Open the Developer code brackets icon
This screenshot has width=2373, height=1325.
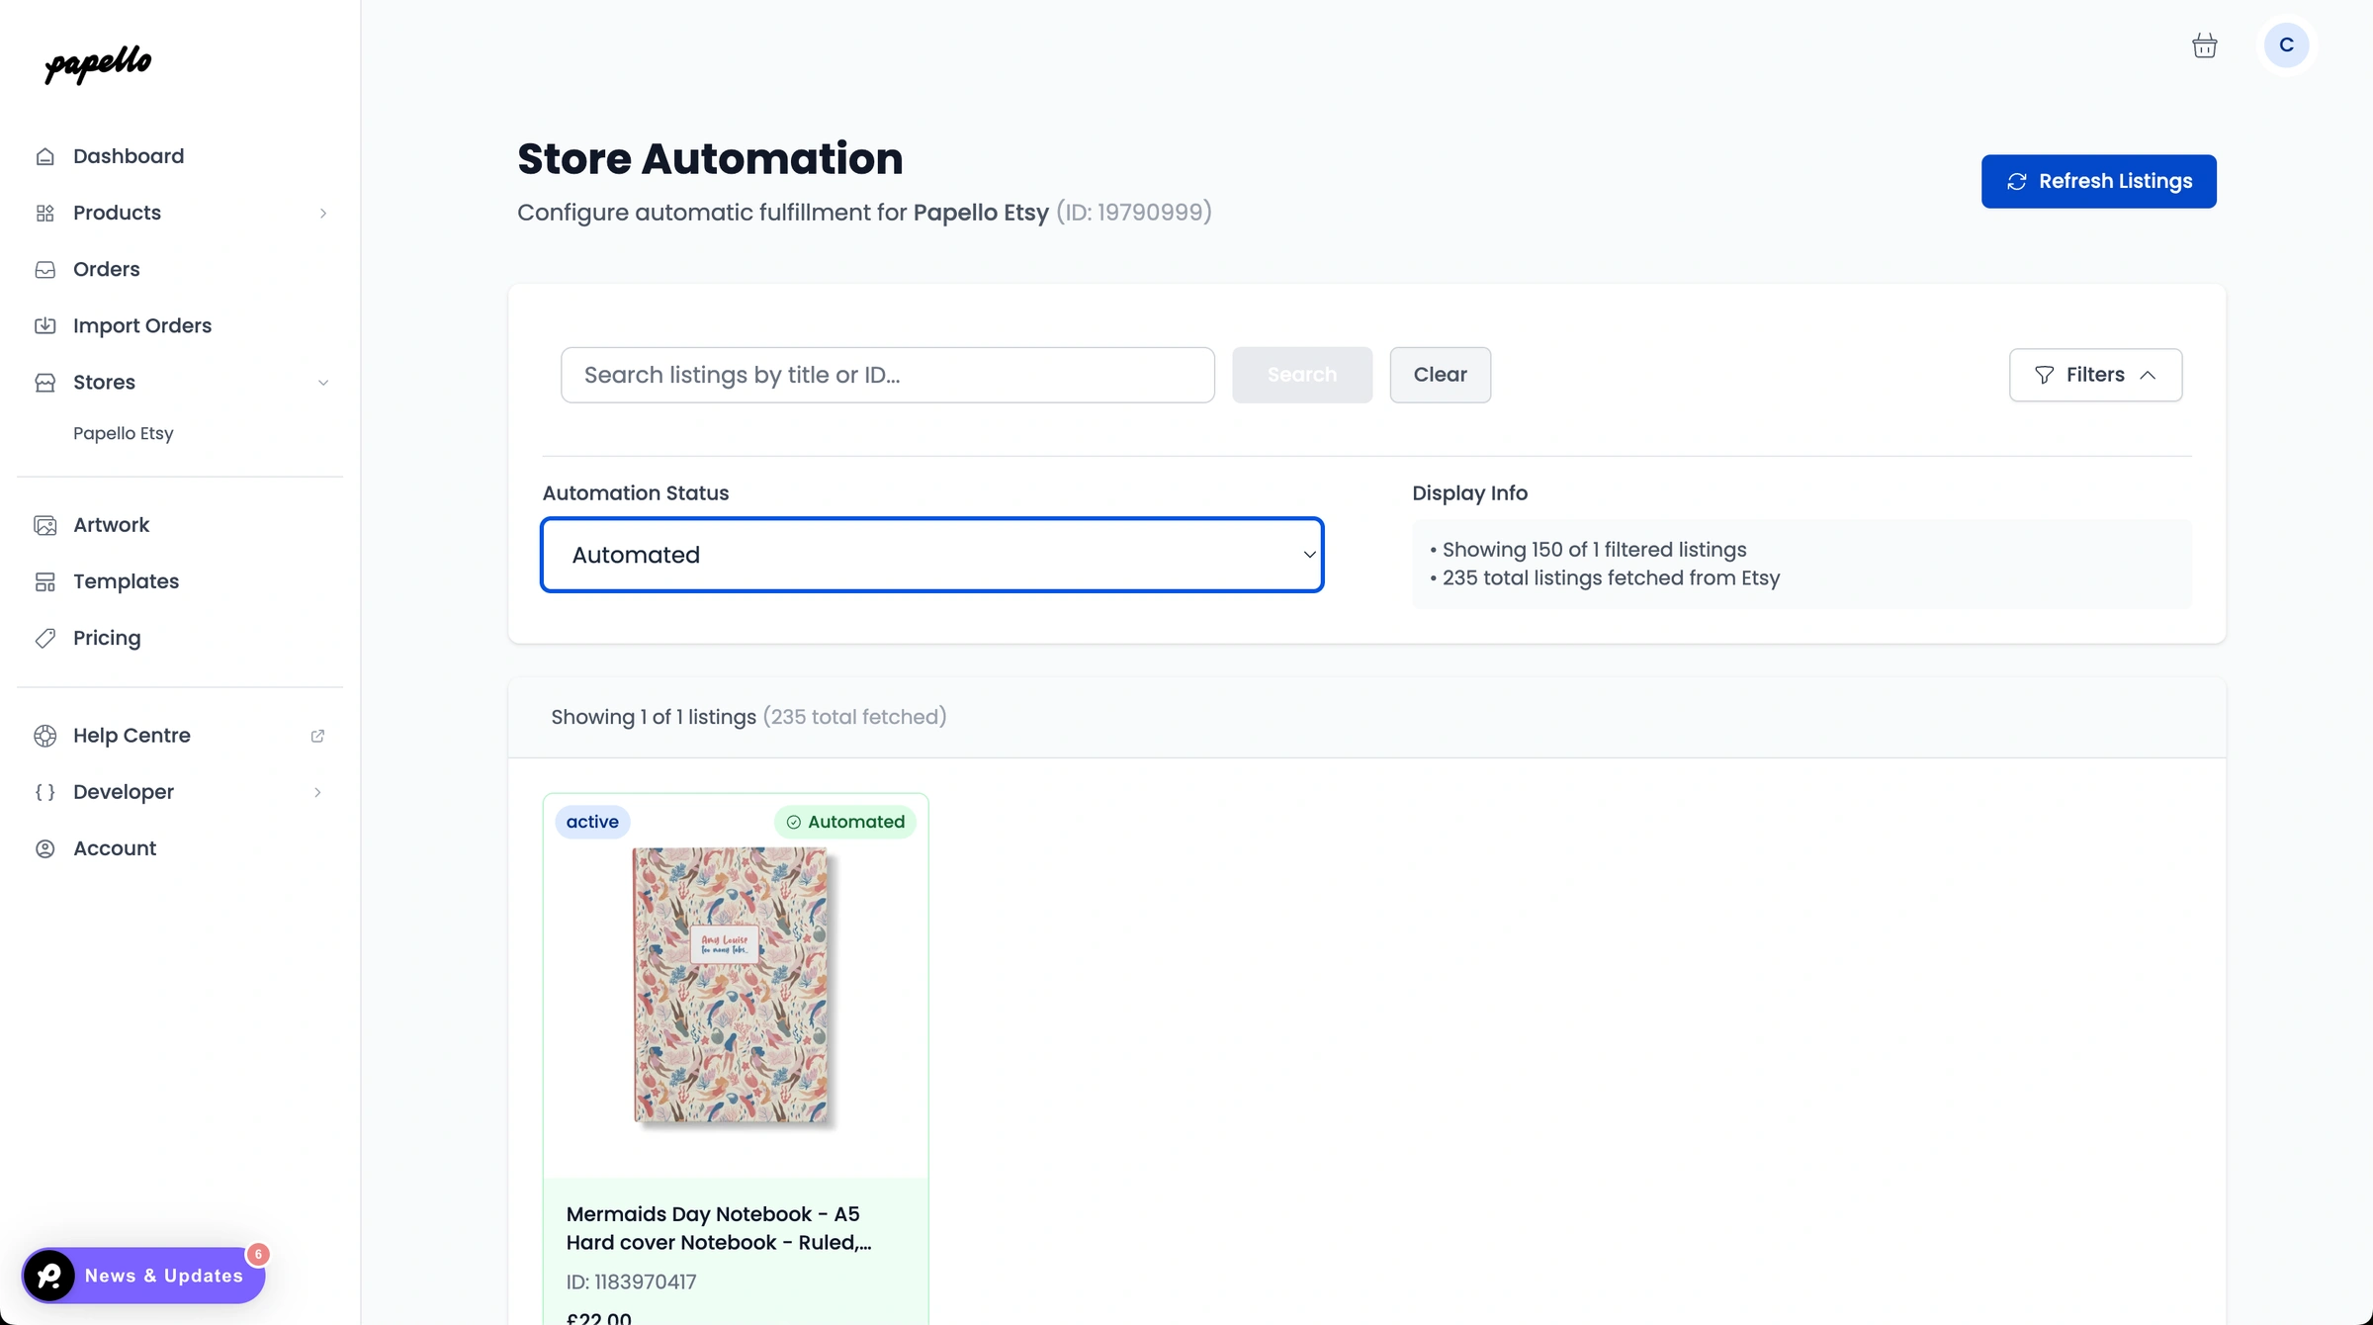pyautogui.click(x=44, y=791)
